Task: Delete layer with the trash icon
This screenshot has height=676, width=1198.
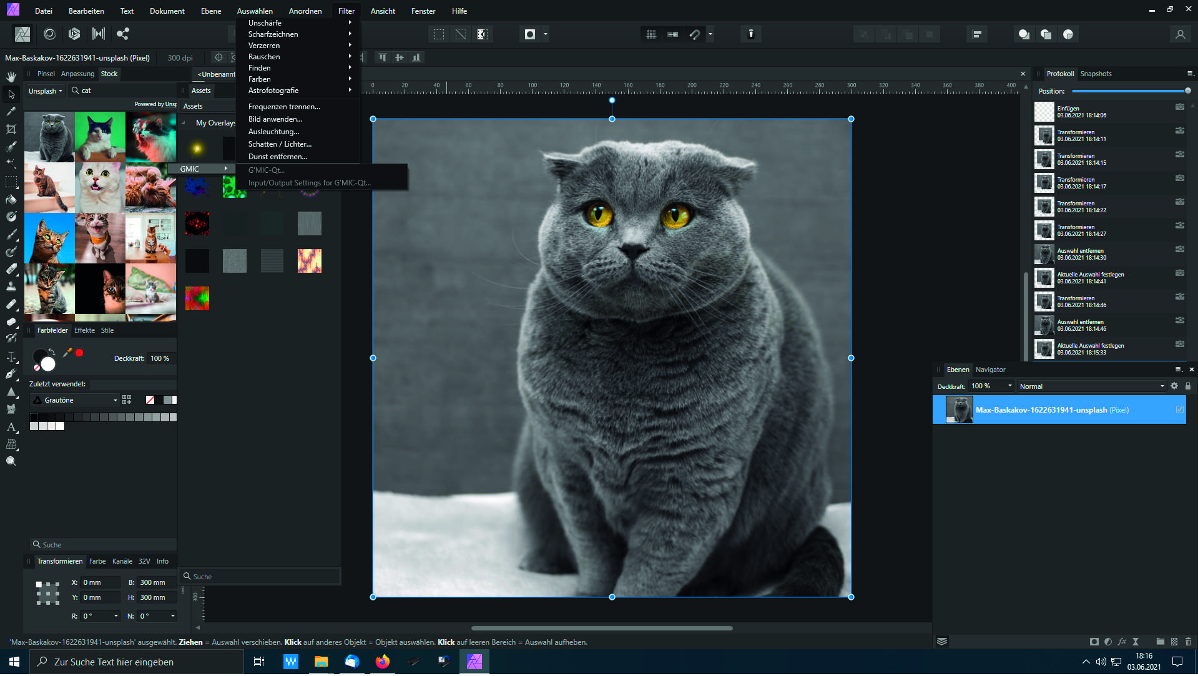Action: pyautogui.click(x=1188, y=642)
